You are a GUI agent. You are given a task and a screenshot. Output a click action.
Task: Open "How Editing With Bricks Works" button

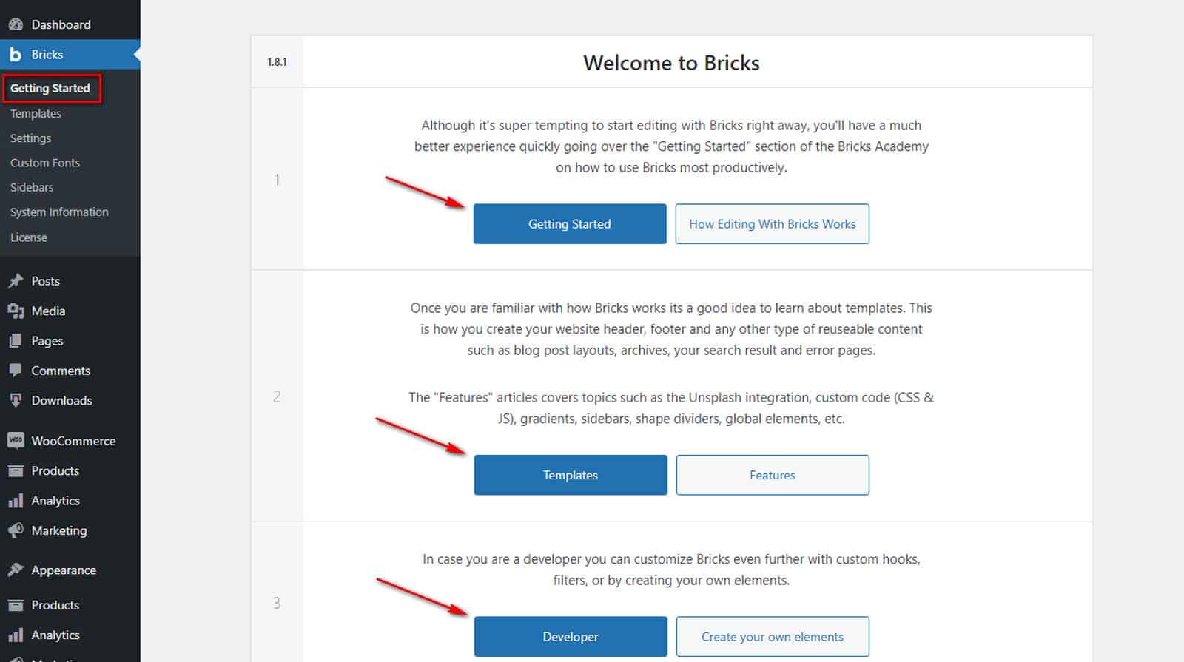(x=772, y=224)
